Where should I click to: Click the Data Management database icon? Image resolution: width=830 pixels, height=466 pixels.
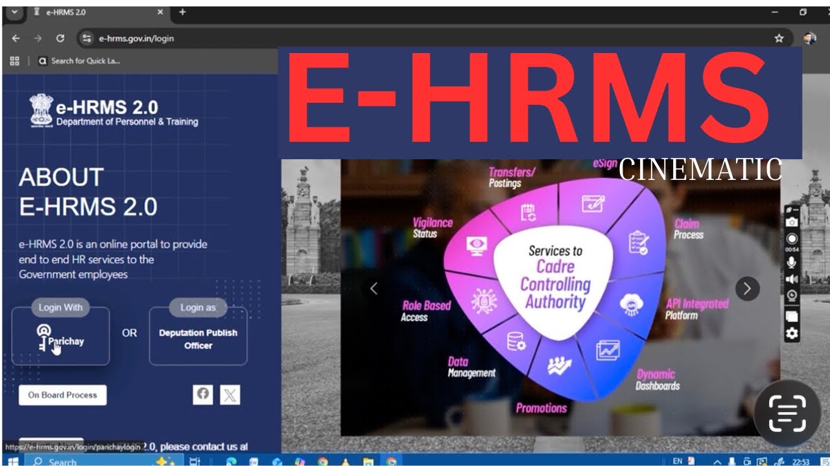coord(516,340)
